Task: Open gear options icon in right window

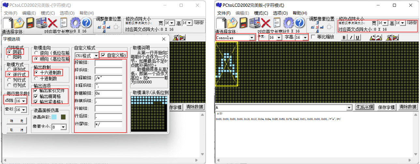Action: pyautogui.click(x=289, y=23)
